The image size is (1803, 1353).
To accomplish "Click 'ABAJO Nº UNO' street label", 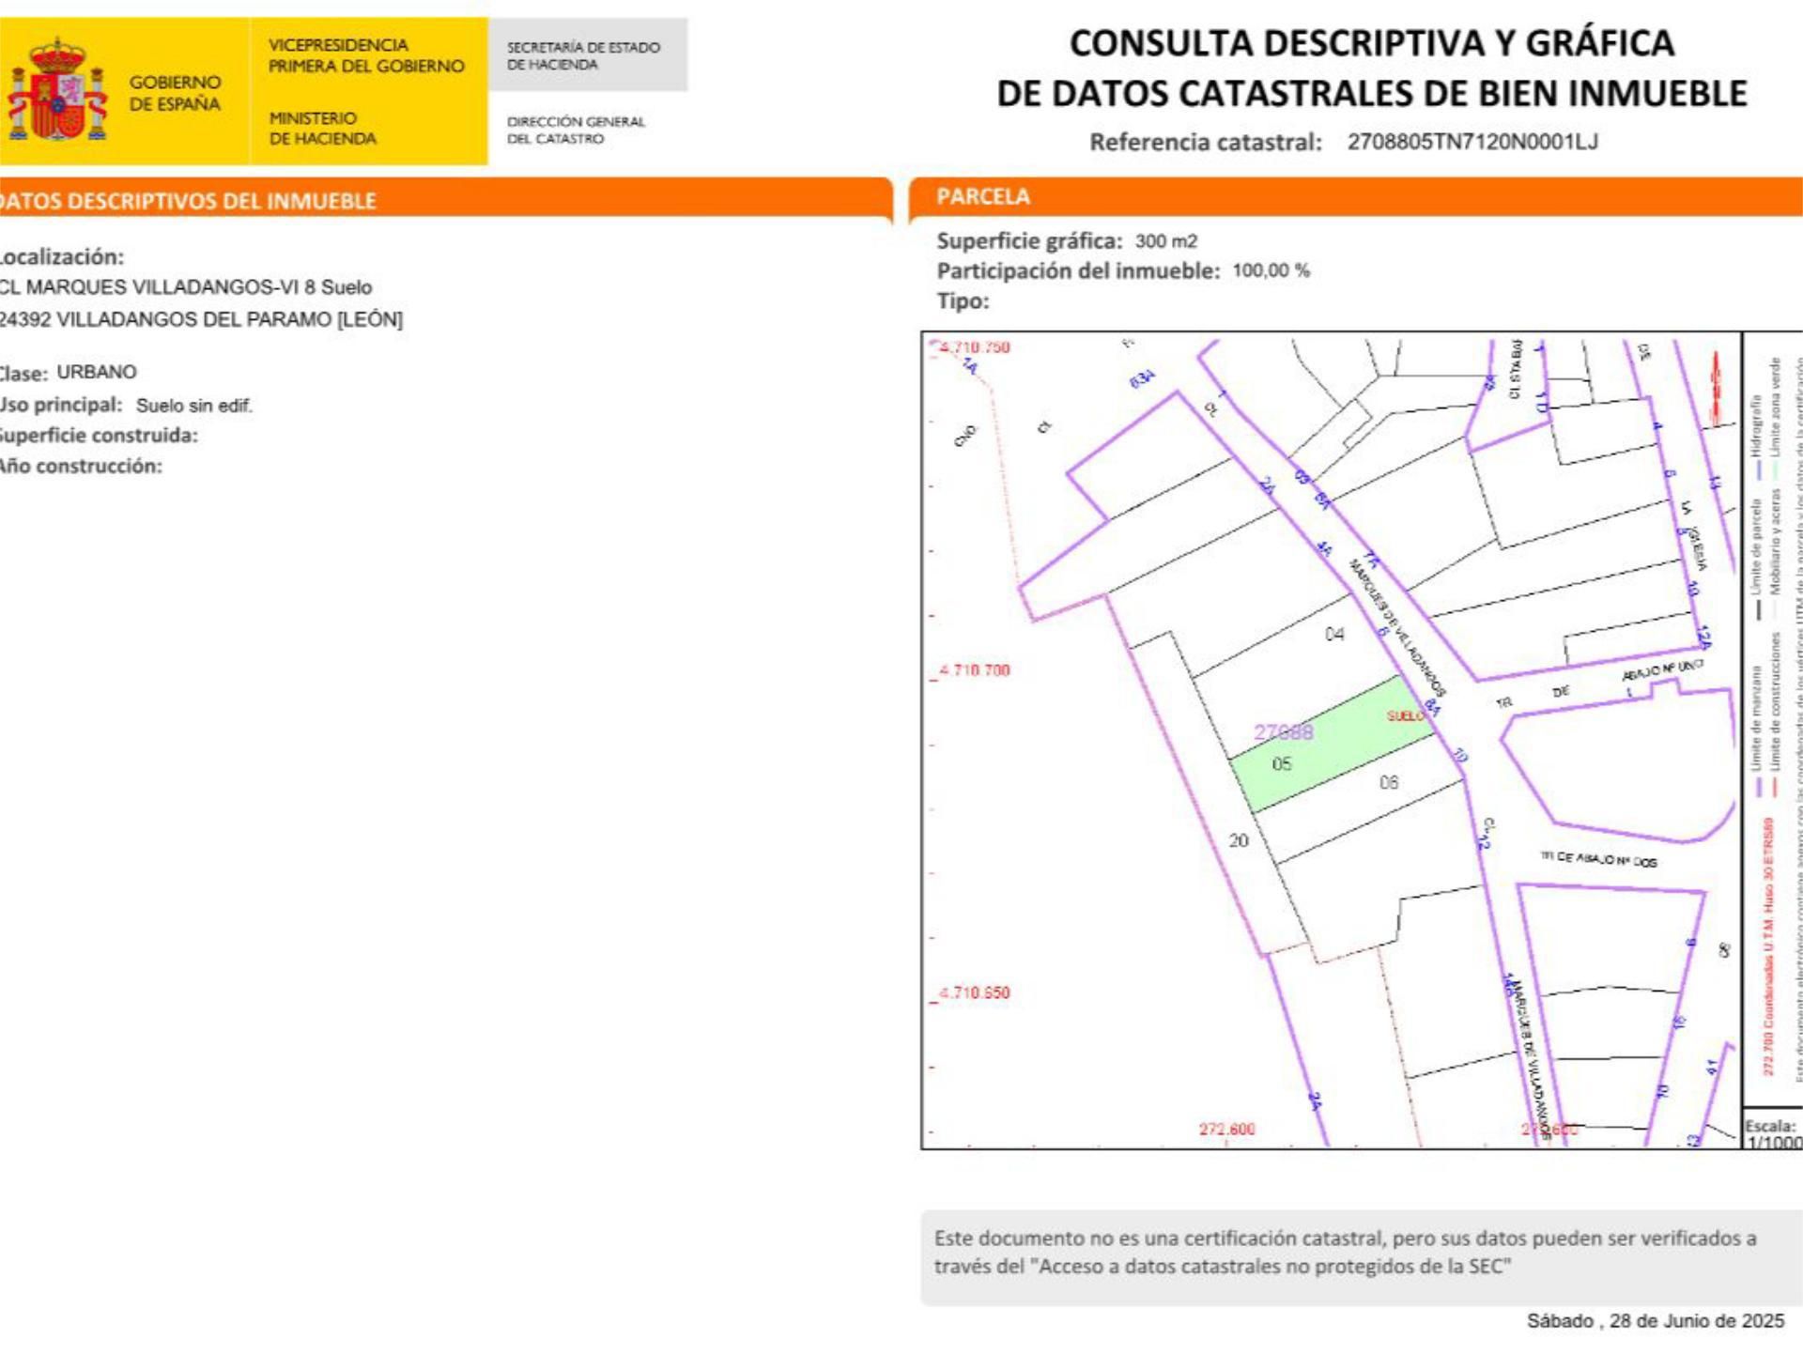I will pos(1662,671).
